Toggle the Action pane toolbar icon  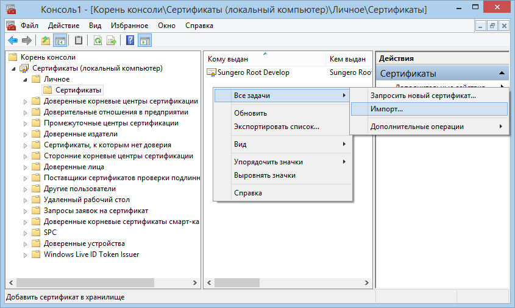click(145, 41)
